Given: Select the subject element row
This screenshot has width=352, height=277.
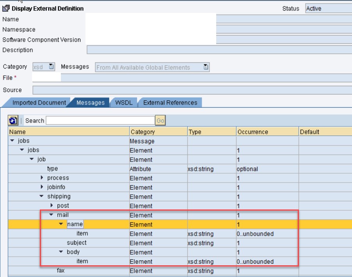Looking at the screenshot, I should [76, 243].
